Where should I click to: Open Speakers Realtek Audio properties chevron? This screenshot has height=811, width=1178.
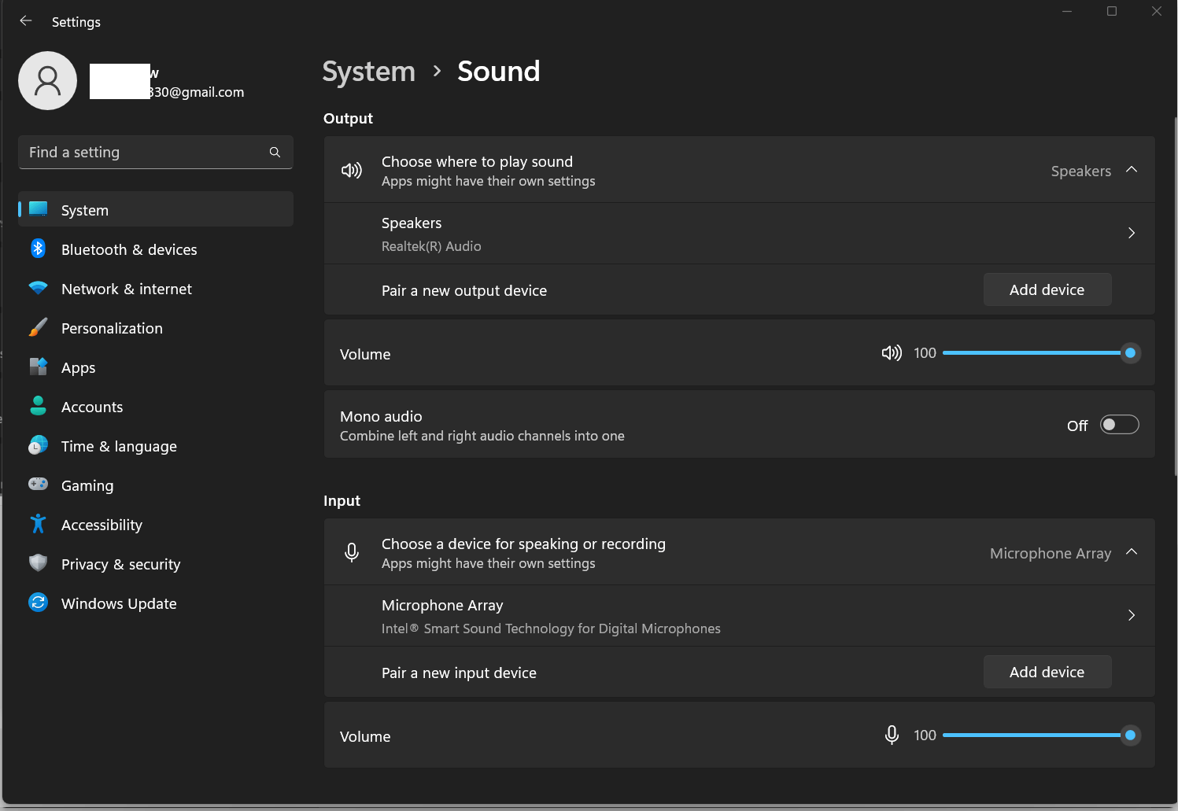click(1132, 233)
